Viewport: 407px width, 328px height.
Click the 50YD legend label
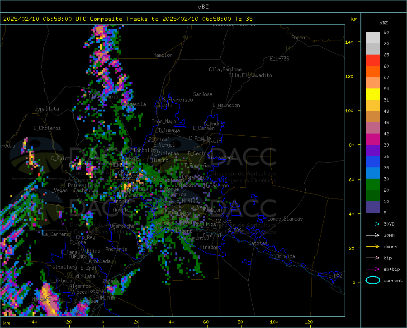point(389,224)
